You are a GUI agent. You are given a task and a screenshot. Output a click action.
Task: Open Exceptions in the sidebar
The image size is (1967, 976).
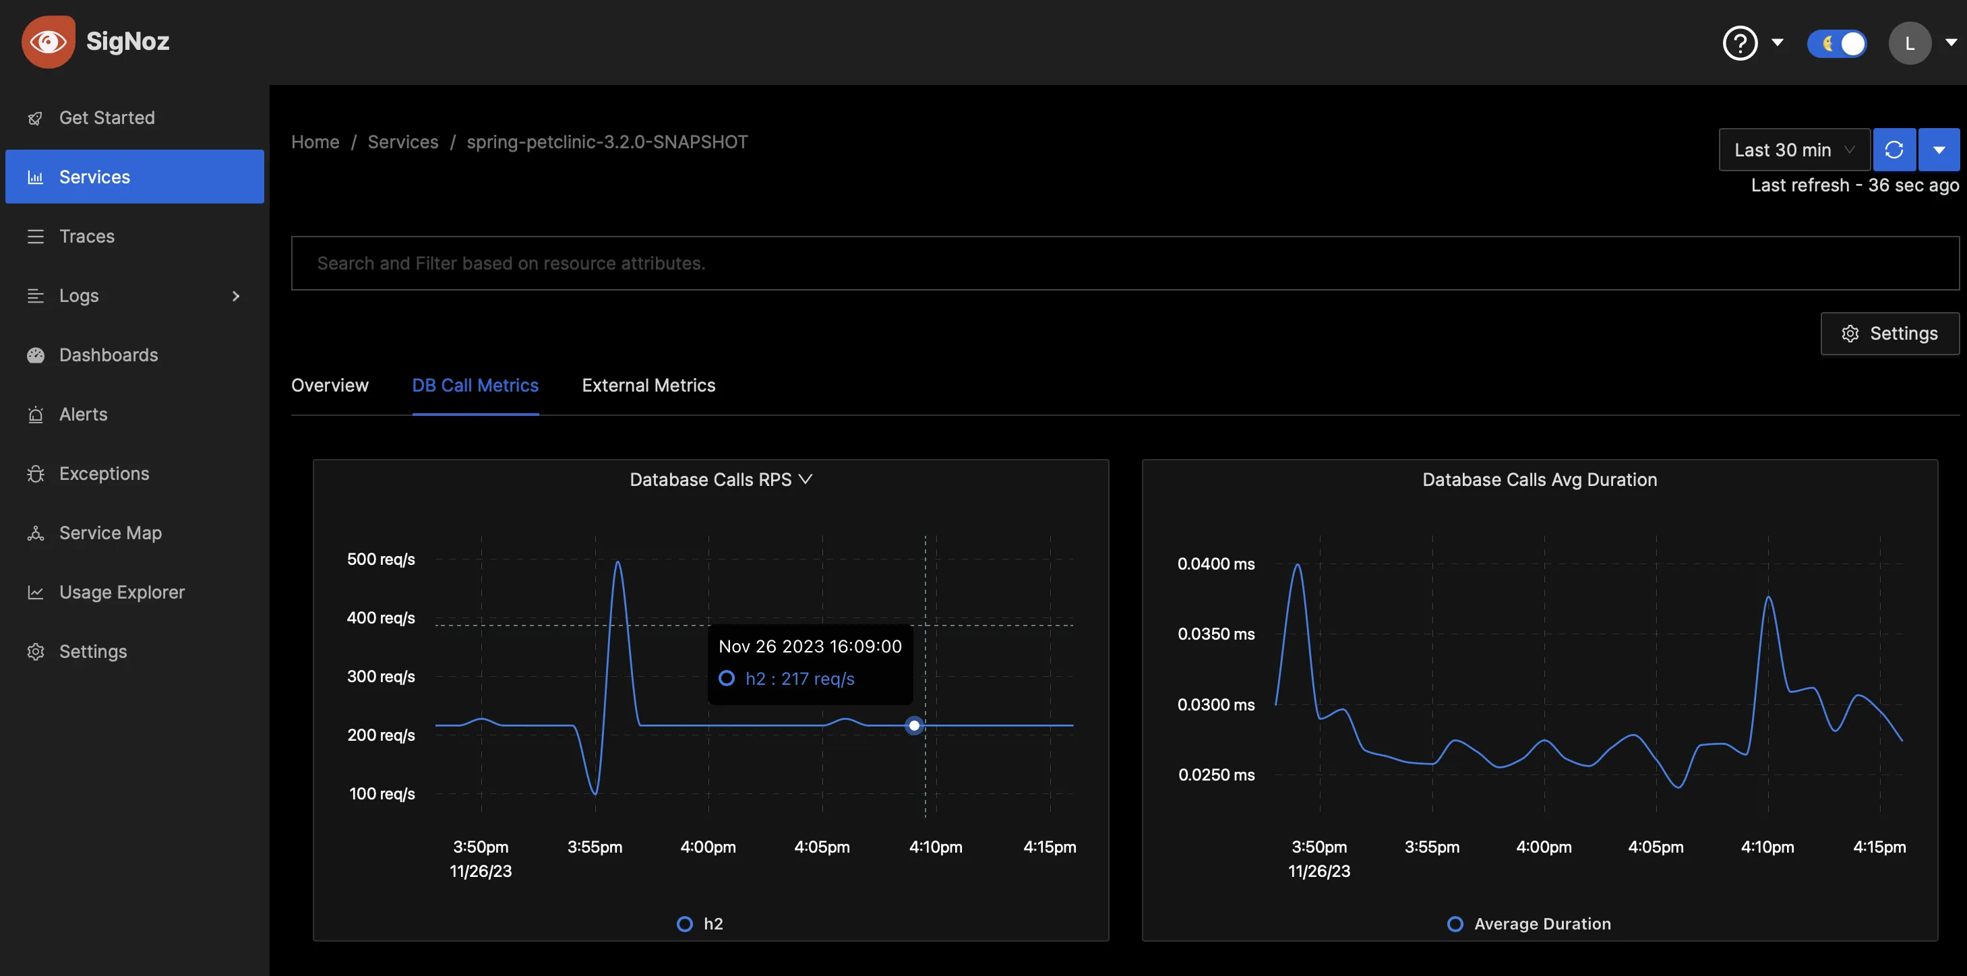pyautogui.click(x=134, y=473)
